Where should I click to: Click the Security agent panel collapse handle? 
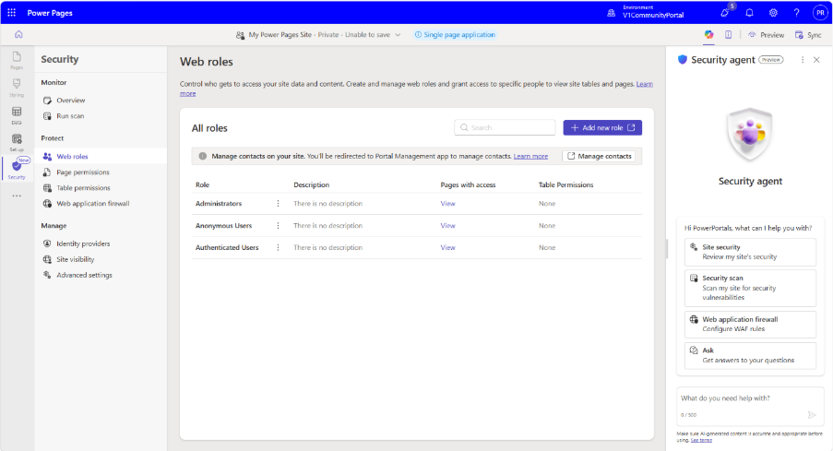click(667, 248)
